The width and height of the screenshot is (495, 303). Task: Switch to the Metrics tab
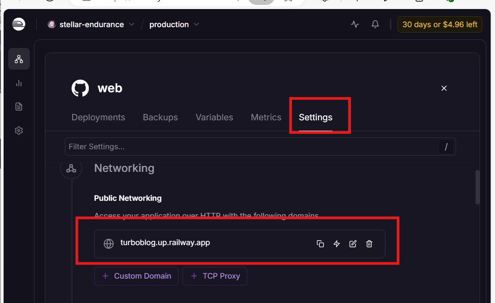point(266,117)
